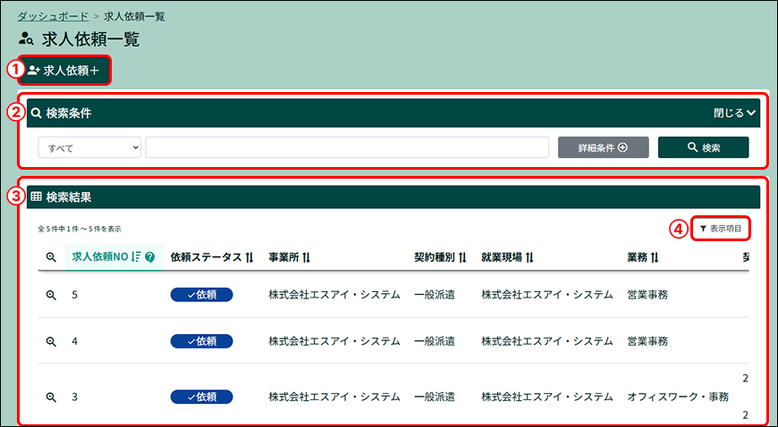Sort by 就業現場 column

[x=508, y=257]
